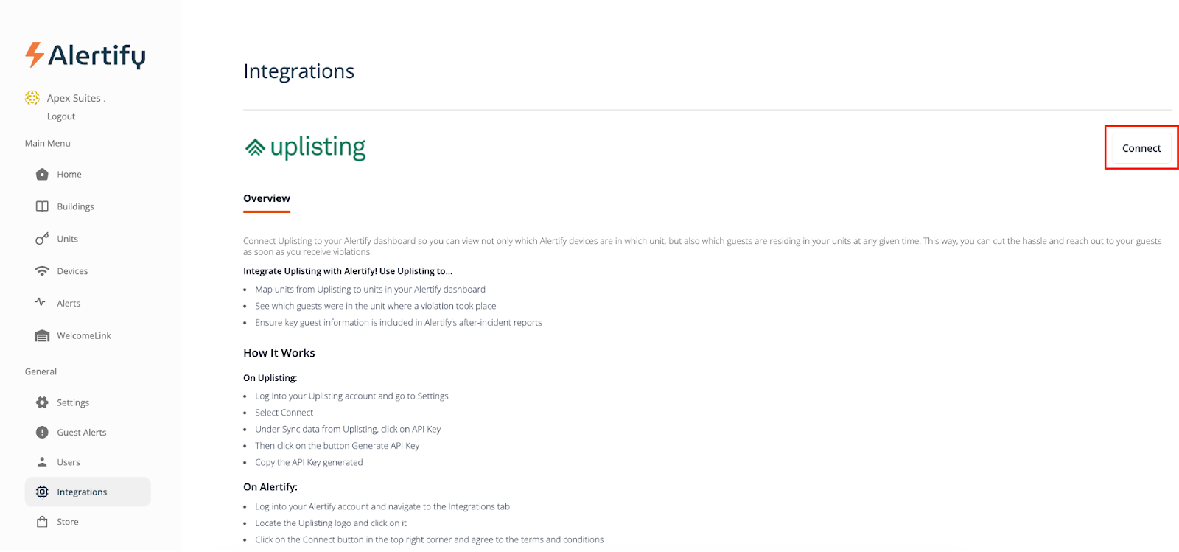Image resolution: width=1179 pixels, height=552 pixels.
Task: Click the Integrations chip icon
Action: (42, 492)
